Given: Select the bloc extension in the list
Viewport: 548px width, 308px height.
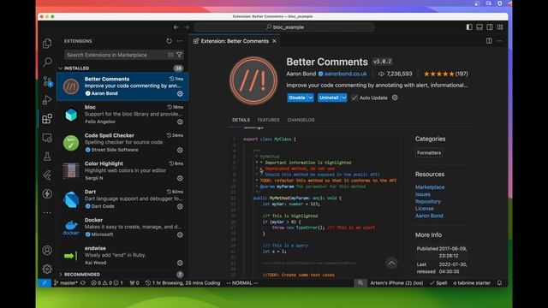Looking at the screenshot, I should pyautogui.click(x=122, y=115).
